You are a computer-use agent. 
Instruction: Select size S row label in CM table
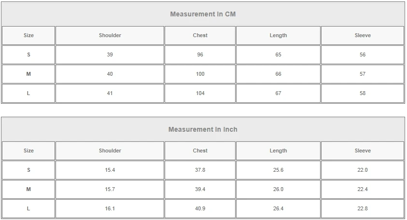click(28, 55)
